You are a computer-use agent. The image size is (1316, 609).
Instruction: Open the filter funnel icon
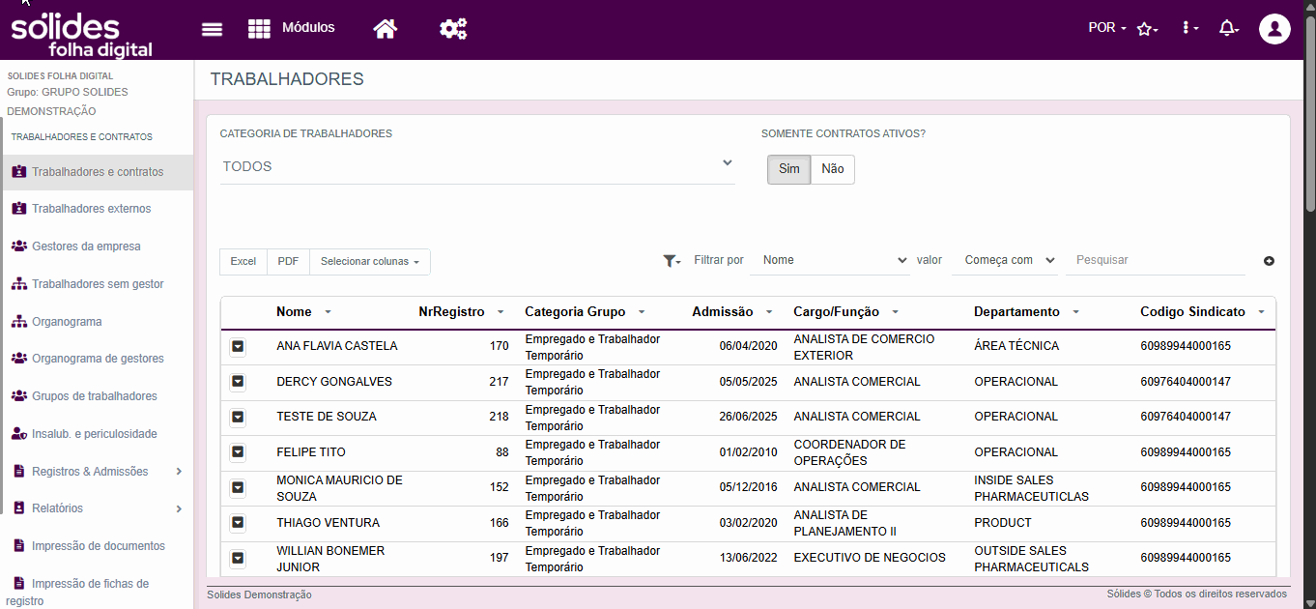(672, 261)
